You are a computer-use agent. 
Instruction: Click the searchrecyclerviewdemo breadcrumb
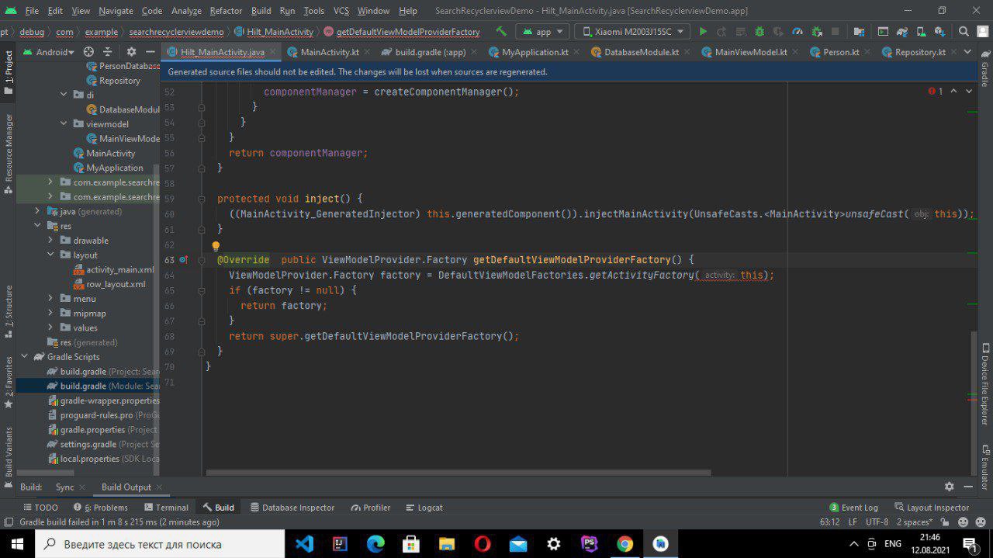click(x=176, y=32)
